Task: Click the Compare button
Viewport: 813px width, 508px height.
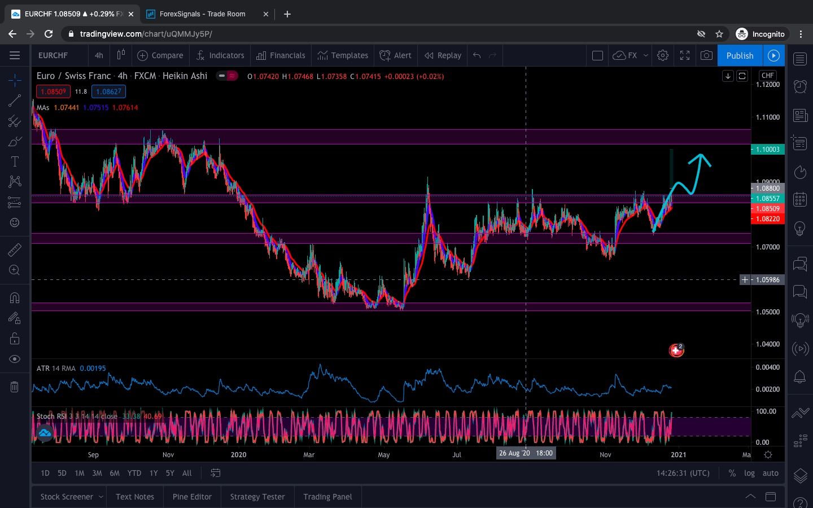Action: [160, 55]
